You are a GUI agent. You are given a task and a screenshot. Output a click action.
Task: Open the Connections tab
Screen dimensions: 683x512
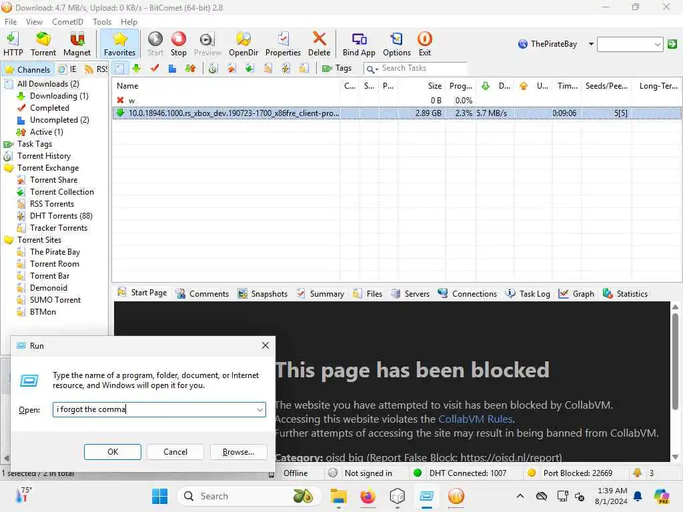(468, 294)
